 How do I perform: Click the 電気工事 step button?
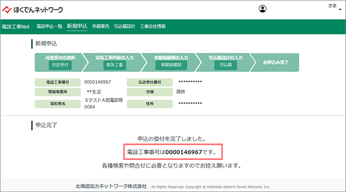tap(114, 65)
